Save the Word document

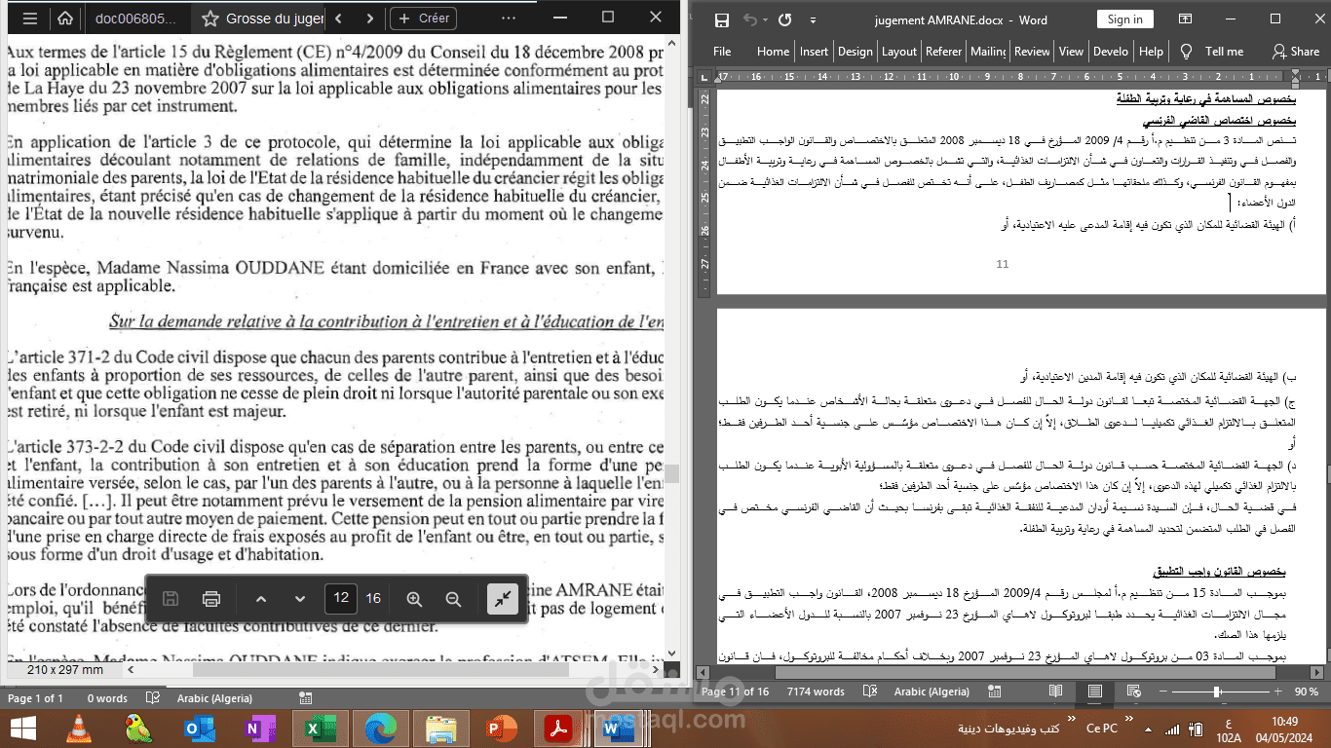click(721, 20)
